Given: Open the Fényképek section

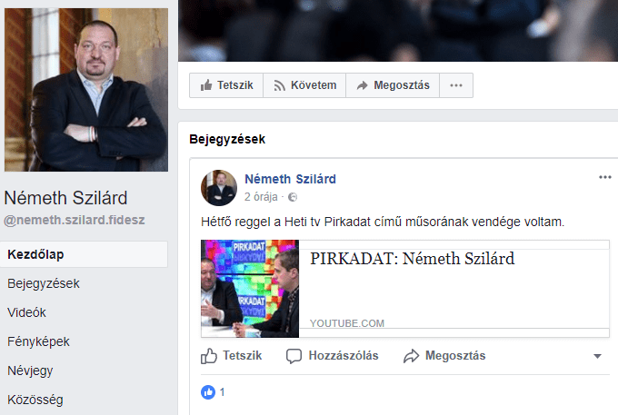Looking at the screenshot, I should [38, 341].
